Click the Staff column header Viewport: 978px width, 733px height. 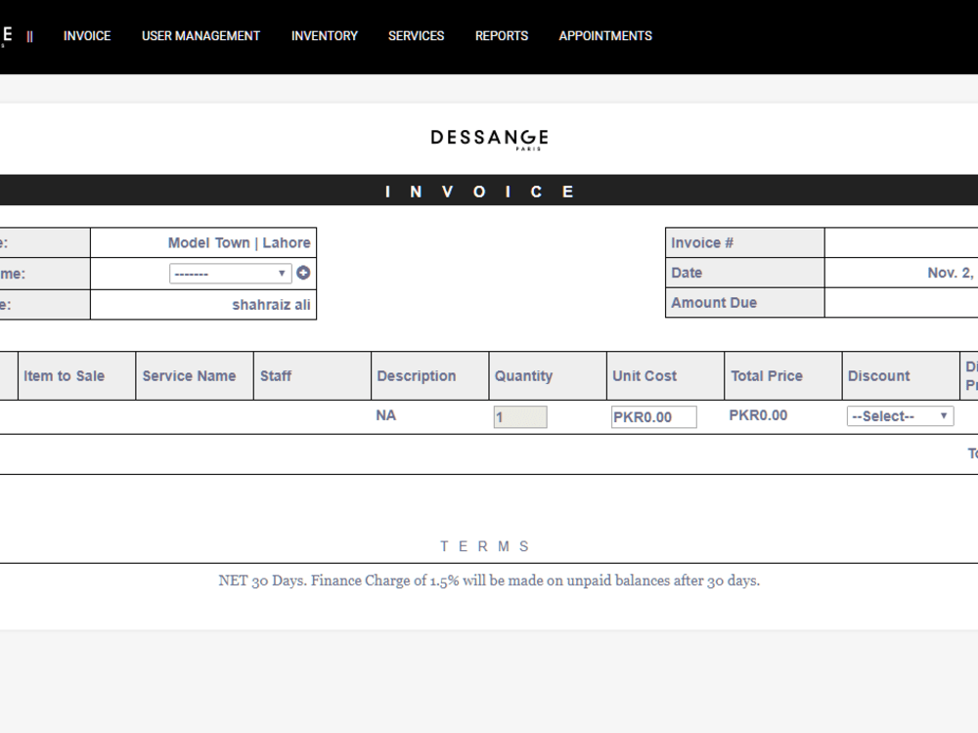[313, 376]
